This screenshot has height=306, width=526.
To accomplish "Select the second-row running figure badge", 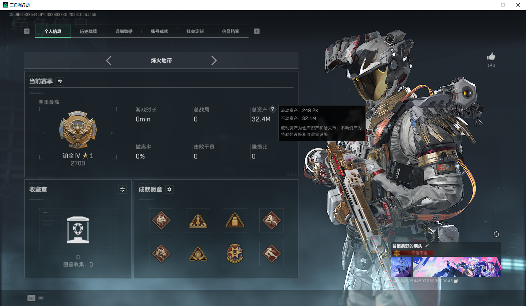I will point(272,254).
